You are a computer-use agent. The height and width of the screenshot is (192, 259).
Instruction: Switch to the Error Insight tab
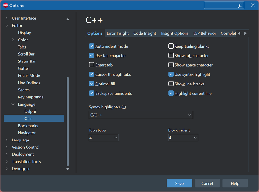(118, 33)
